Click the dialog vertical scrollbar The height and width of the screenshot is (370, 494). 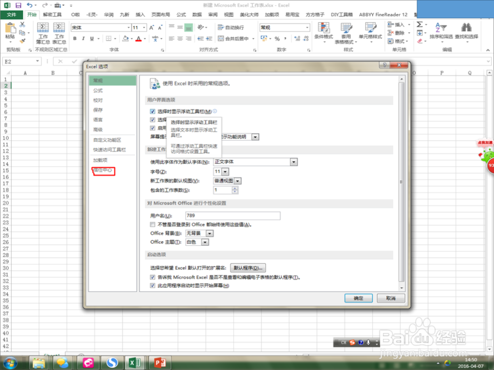401,182
